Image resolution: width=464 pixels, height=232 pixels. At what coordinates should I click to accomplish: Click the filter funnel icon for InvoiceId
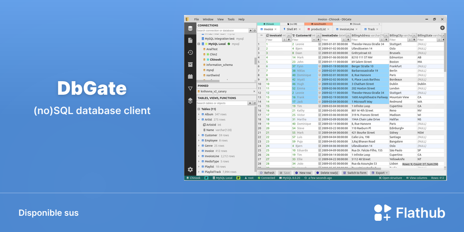click(x=289, y=40)
